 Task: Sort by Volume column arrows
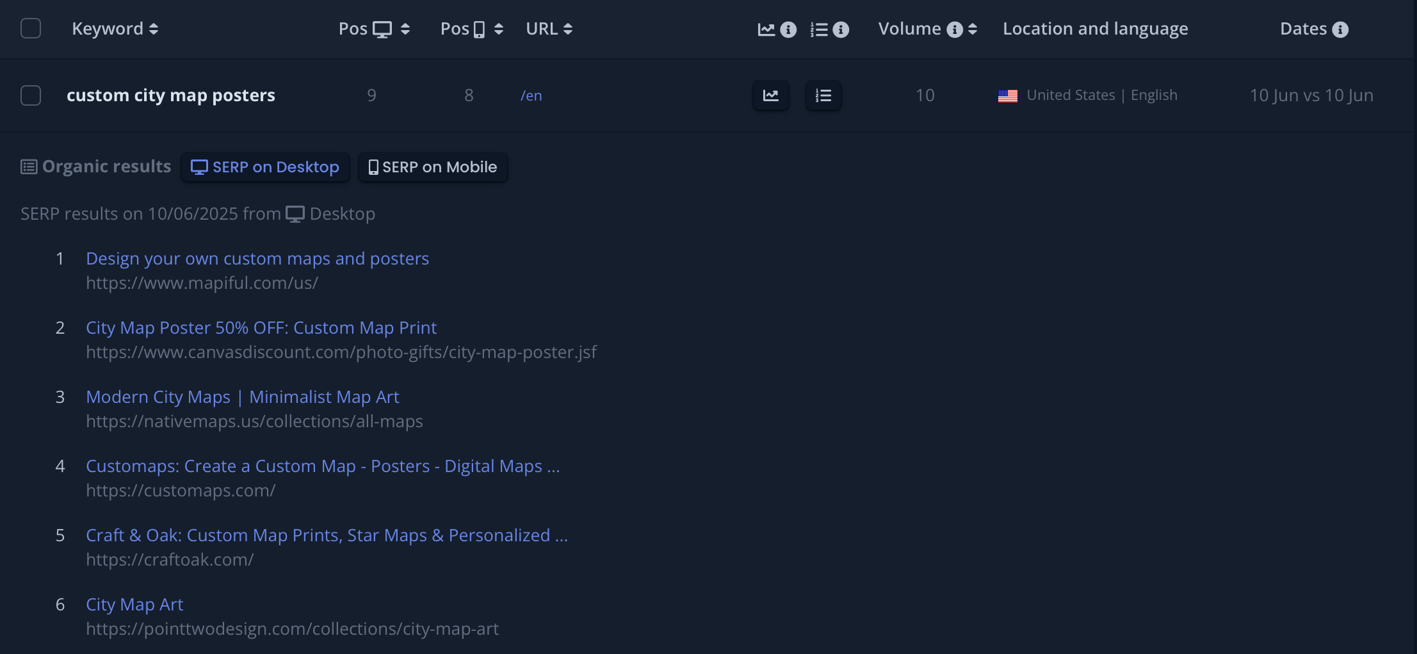(x=973, y=29)
